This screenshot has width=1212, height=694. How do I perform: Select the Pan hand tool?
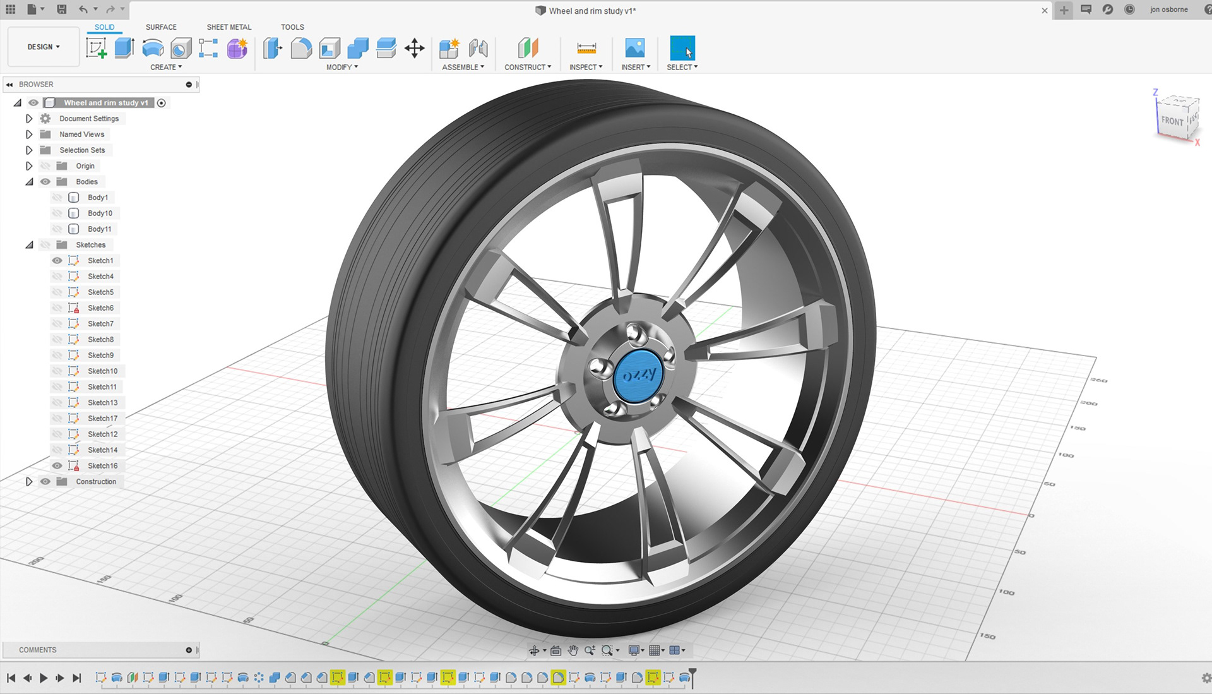pos(573,650)
